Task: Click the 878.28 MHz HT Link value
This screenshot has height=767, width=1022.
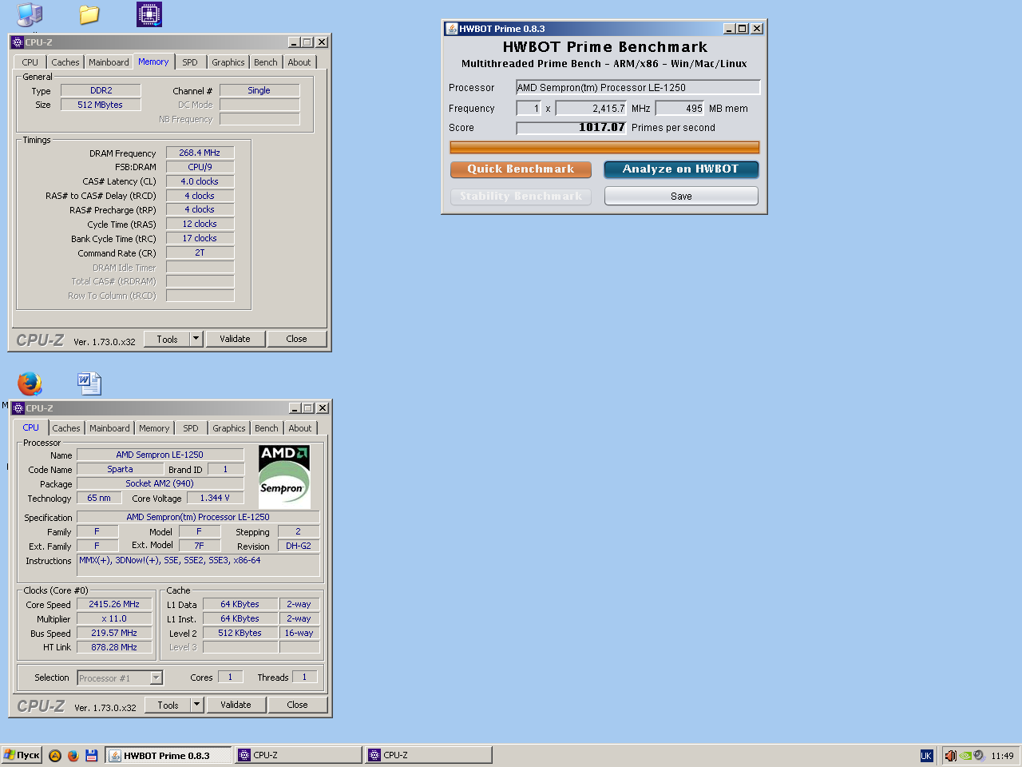Action: tap(114, 647)
